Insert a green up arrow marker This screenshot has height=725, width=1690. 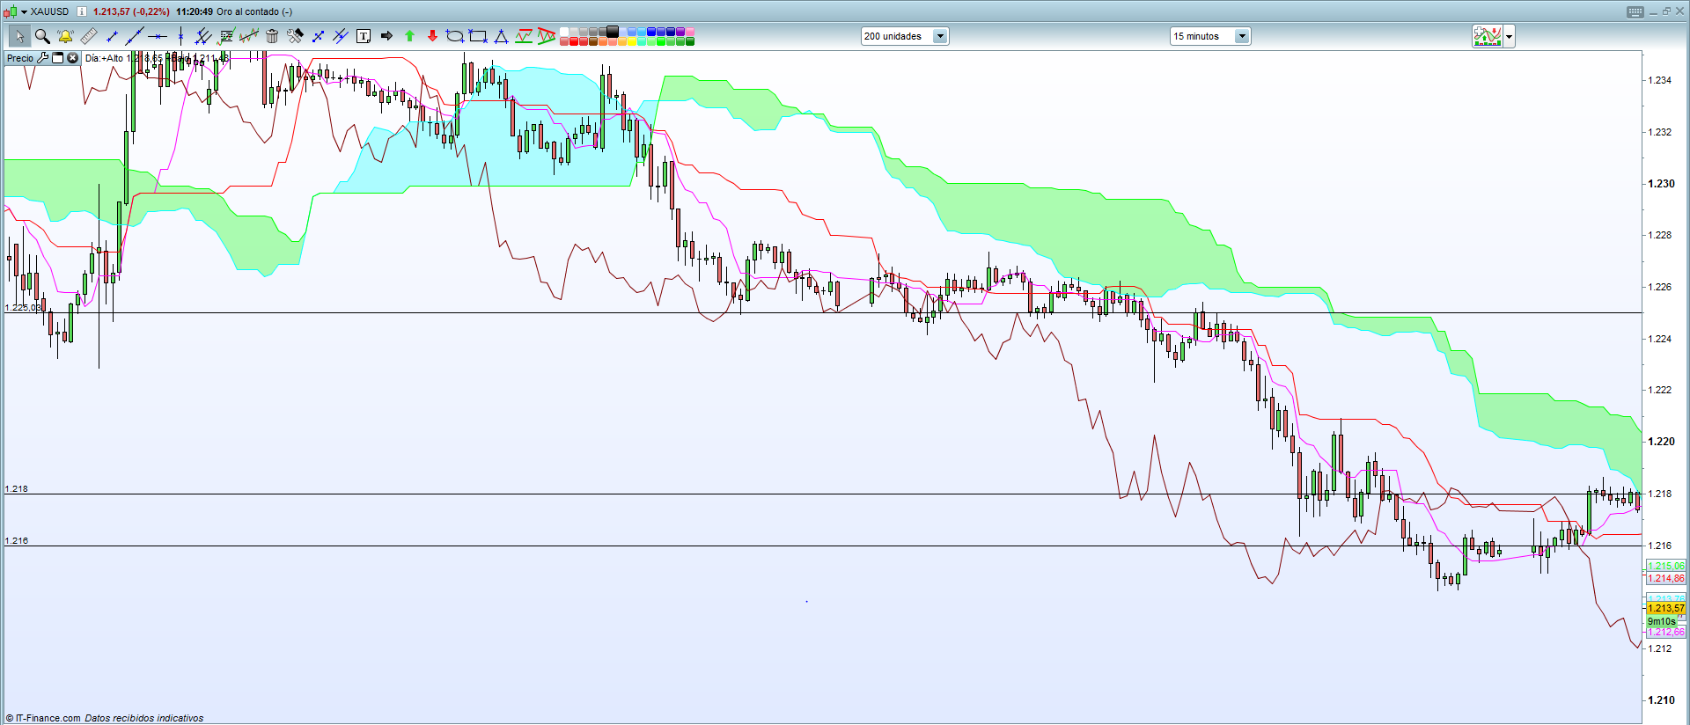[x=409, y=36]
